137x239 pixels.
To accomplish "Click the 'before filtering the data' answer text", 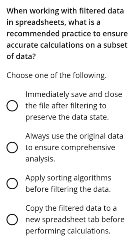I will click(x=68, y=189).
